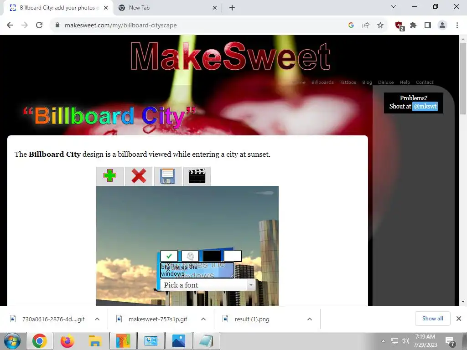Open the notepad taskbar icon

point(206,341)
